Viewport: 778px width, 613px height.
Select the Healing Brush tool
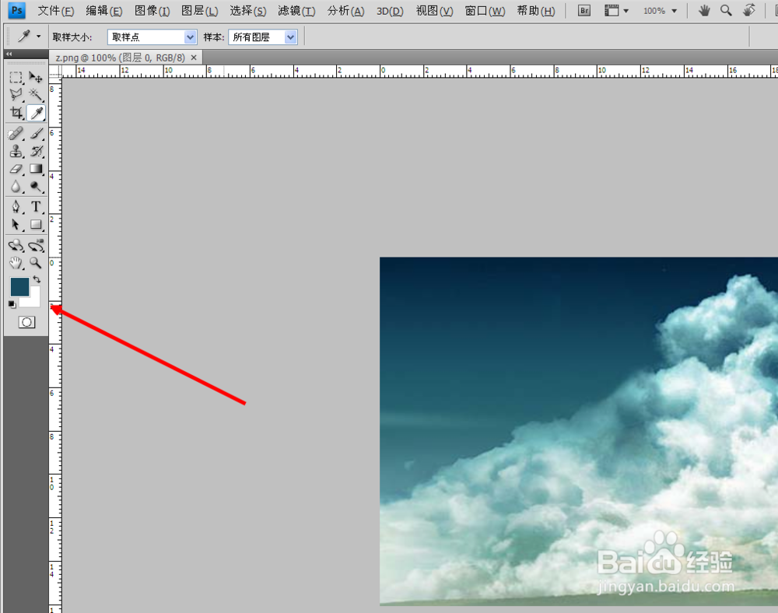[16, 133]
